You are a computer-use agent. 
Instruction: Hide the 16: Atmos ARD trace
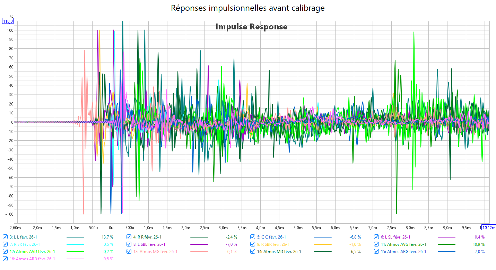[5, 259]
